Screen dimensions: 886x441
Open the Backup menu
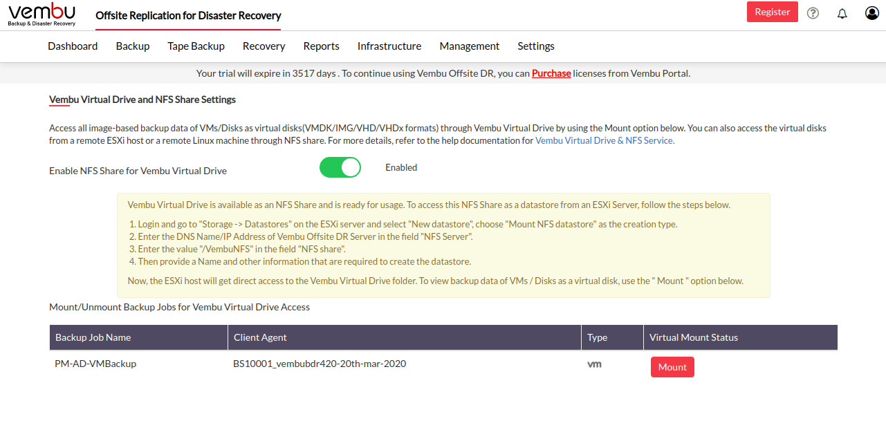pyautogui.click(x=133, y=46)
